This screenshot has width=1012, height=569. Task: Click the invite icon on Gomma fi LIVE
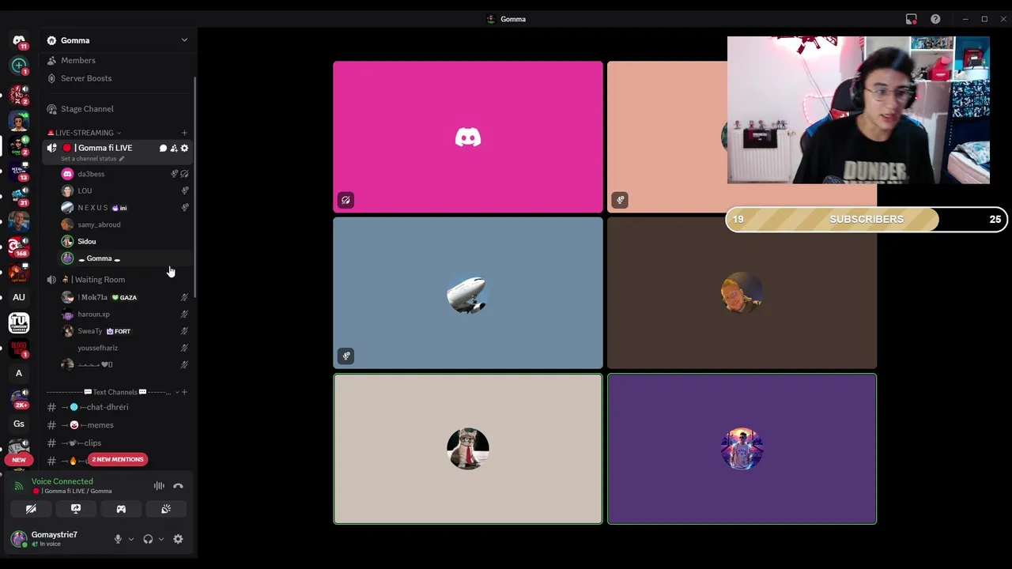174,148
